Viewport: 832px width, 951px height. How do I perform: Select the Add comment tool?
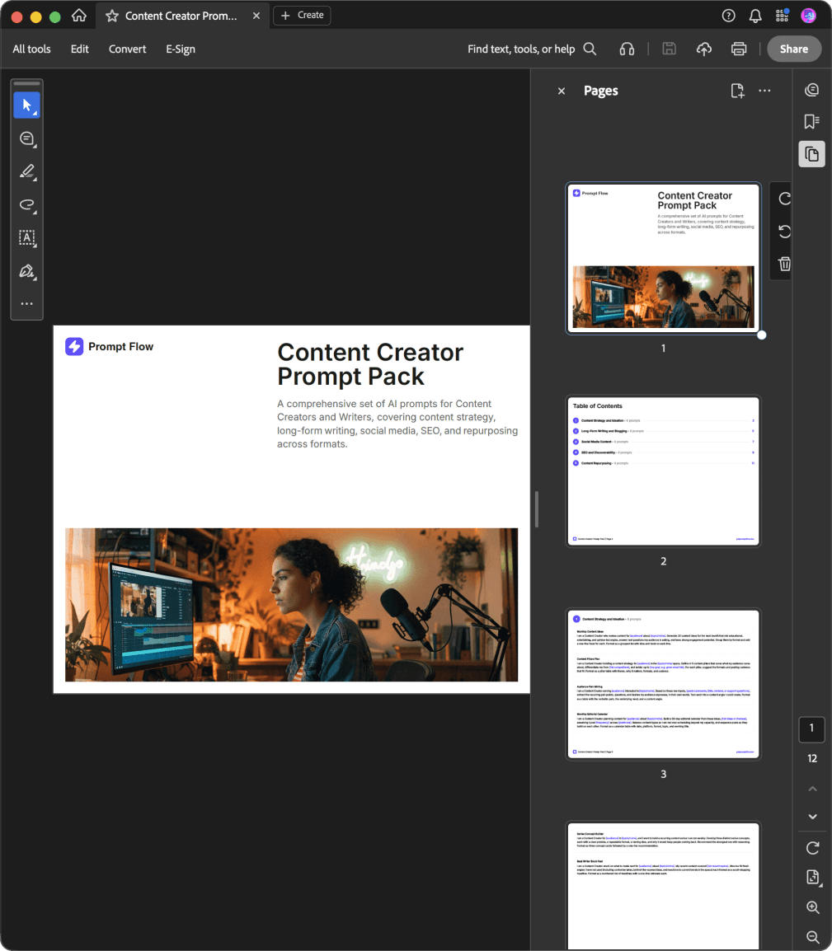[x=26, y=139]
